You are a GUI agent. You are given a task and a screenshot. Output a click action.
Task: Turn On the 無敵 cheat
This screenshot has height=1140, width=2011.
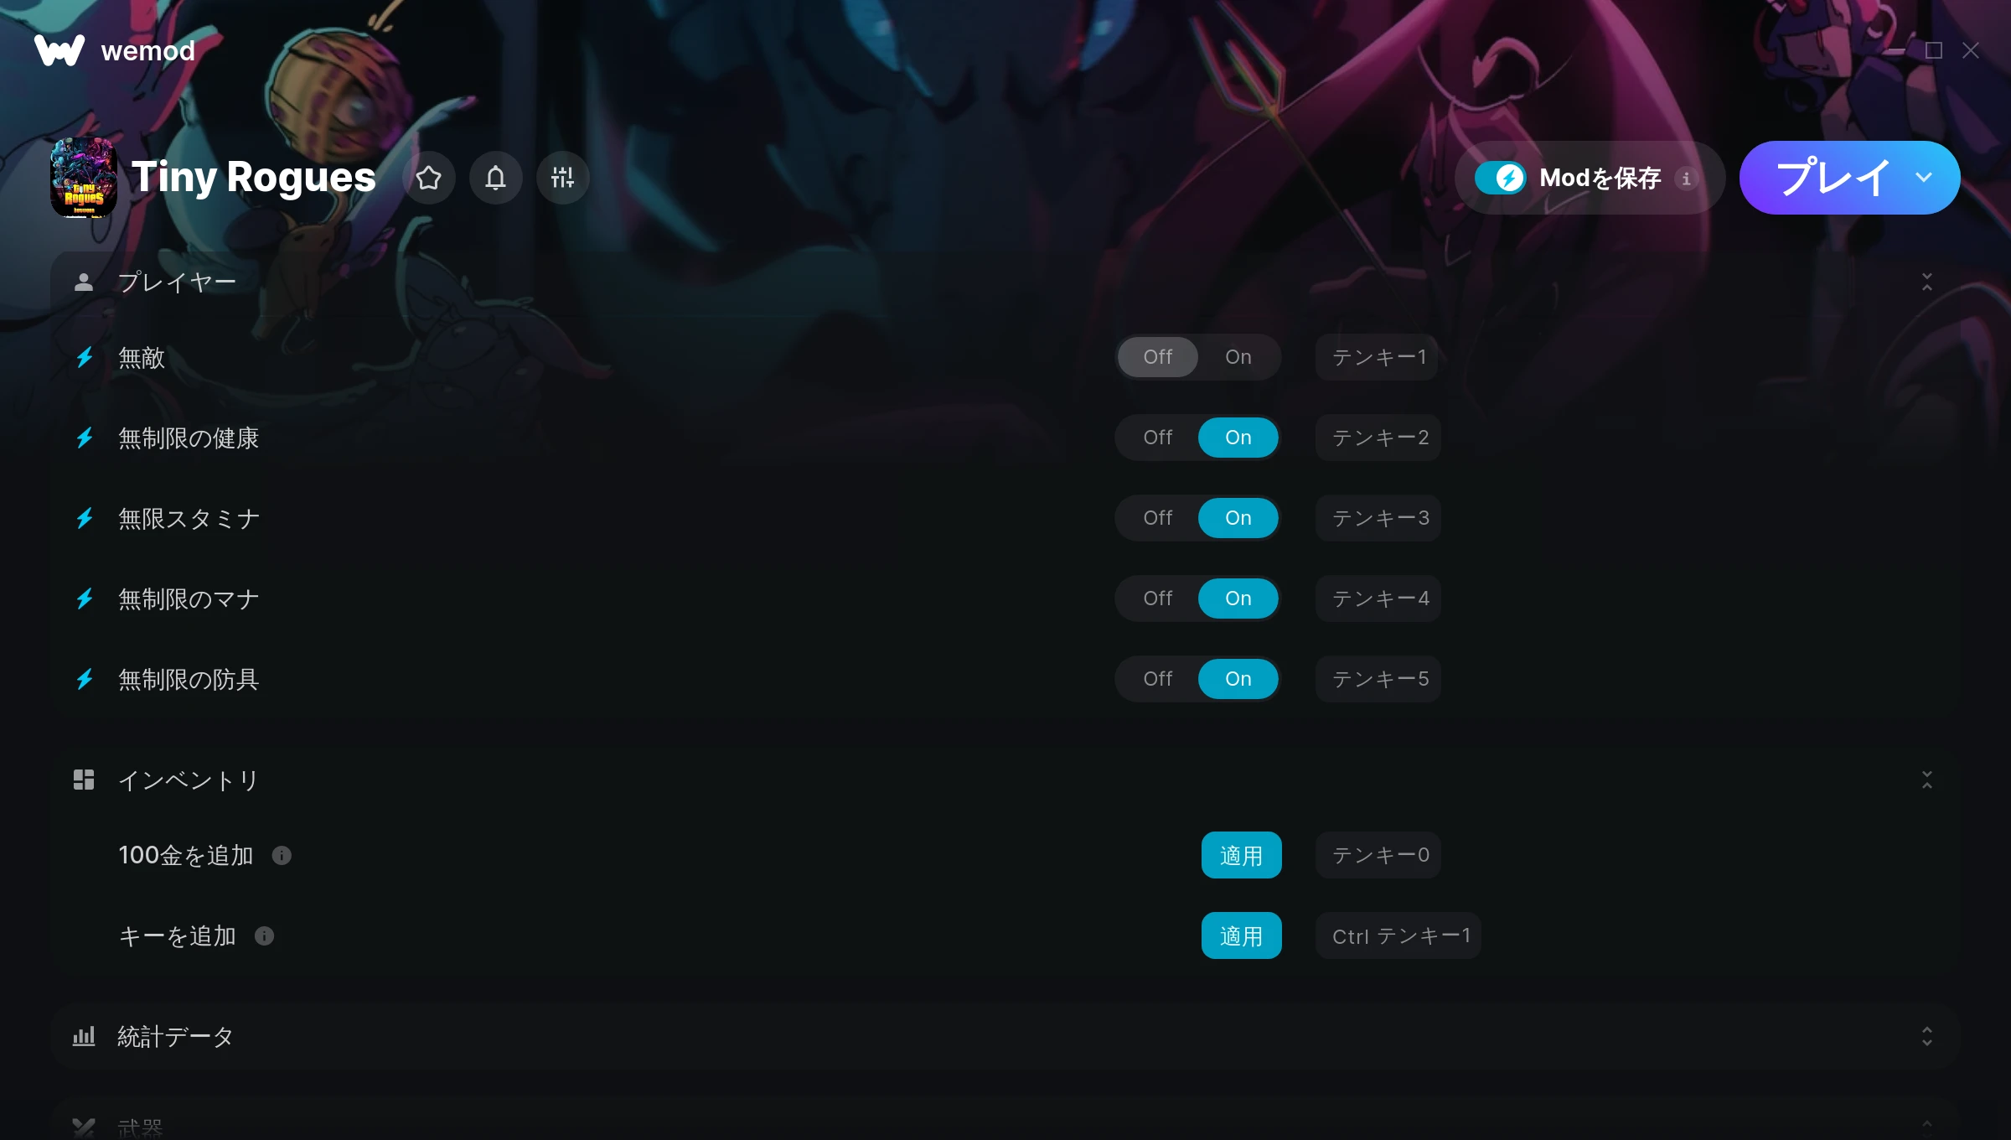[x=1238, y=357]
